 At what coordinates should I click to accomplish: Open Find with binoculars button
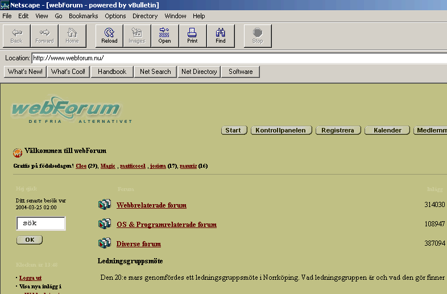pos(220,36)
